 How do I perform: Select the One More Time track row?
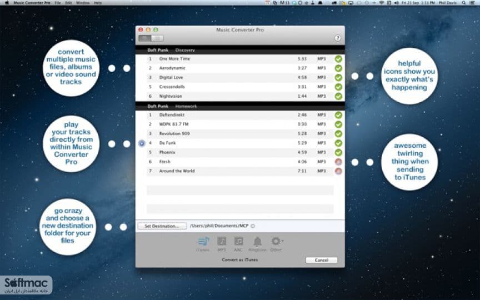240,59
